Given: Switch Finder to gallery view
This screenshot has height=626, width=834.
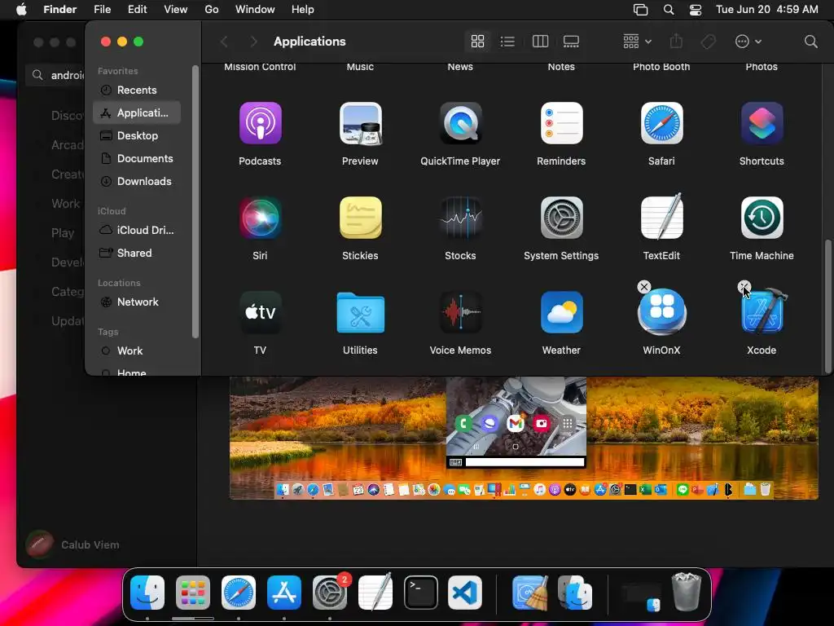Looking at the screenshot, I should (571, 42).
